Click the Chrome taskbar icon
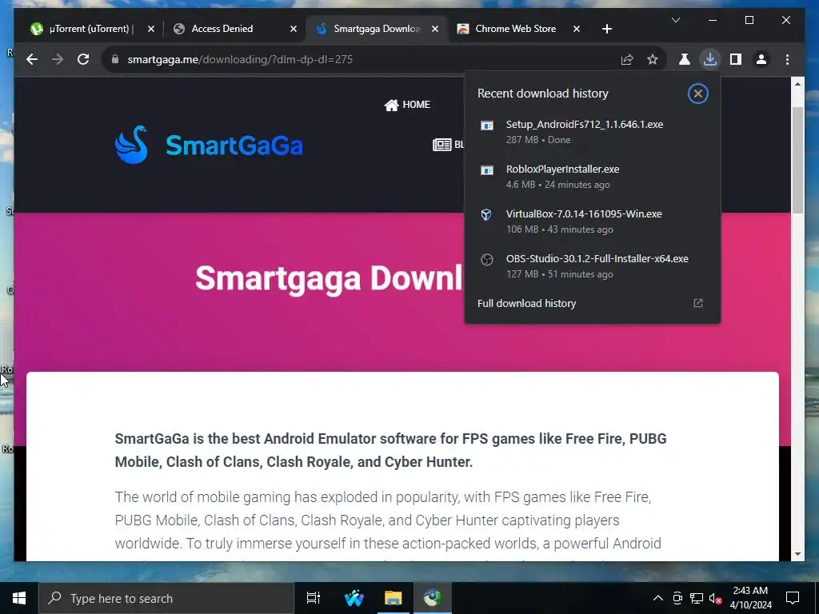The height and width of the screenshot is (614, 819). [432, 598]
